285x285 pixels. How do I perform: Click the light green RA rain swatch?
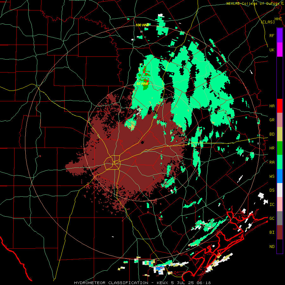tap(280, 162)
